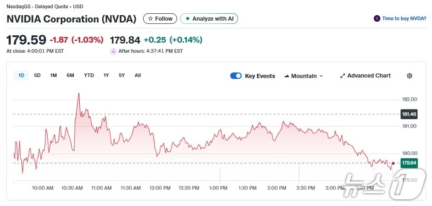Screen dimensions: 432x206
Task: Click the green 179.64 current price tag
Action: [x=409, y=163]
